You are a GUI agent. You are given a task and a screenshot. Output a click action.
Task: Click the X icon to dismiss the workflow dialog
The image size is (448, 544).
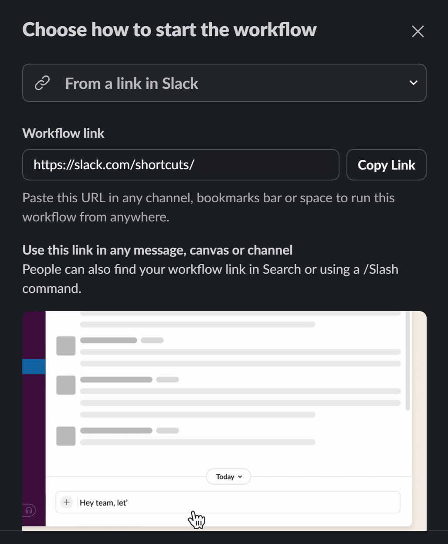pyautogui.click(x=417, y=31)
